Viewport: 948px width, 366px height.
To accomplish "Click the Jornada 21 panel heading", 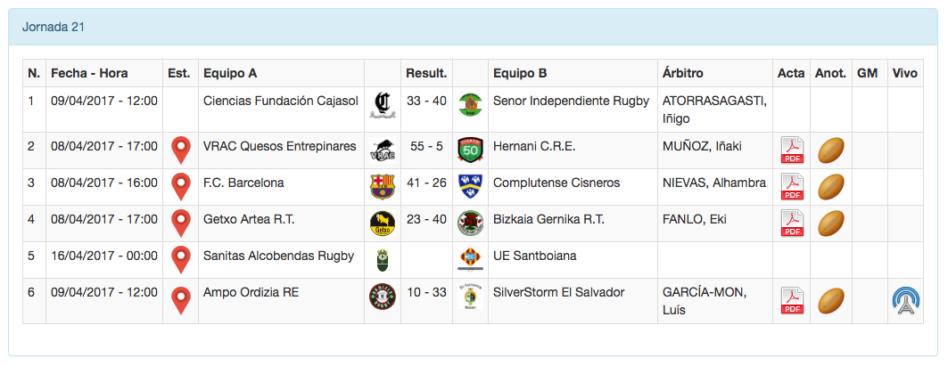I will (x=54, y=27).
